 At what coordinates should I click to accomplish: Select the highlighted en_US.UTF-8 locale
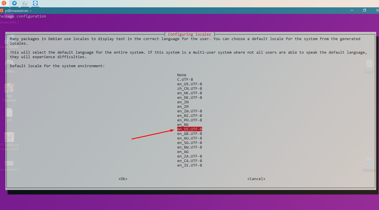pos(190,129)
